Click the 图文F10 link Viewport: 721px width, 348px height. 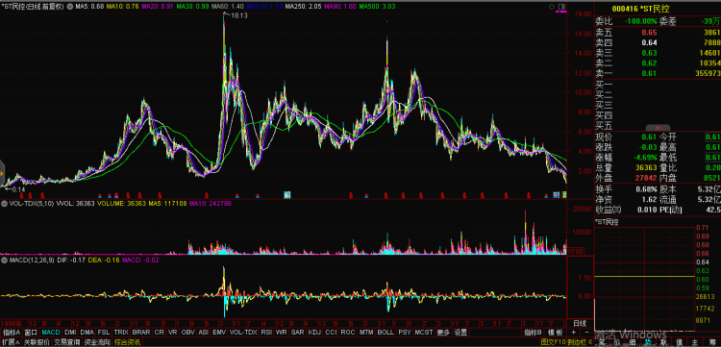[x=554, y=342]
